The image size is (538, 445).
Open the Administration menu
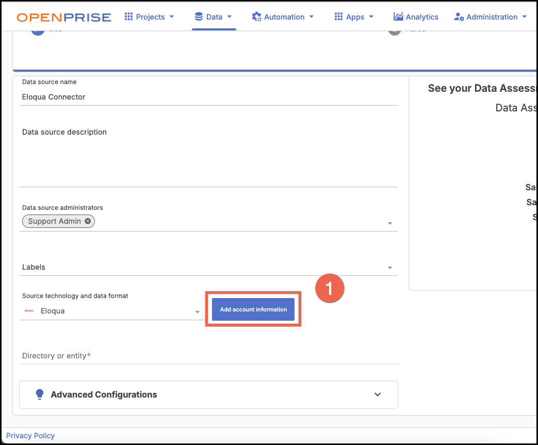point(491,17)
